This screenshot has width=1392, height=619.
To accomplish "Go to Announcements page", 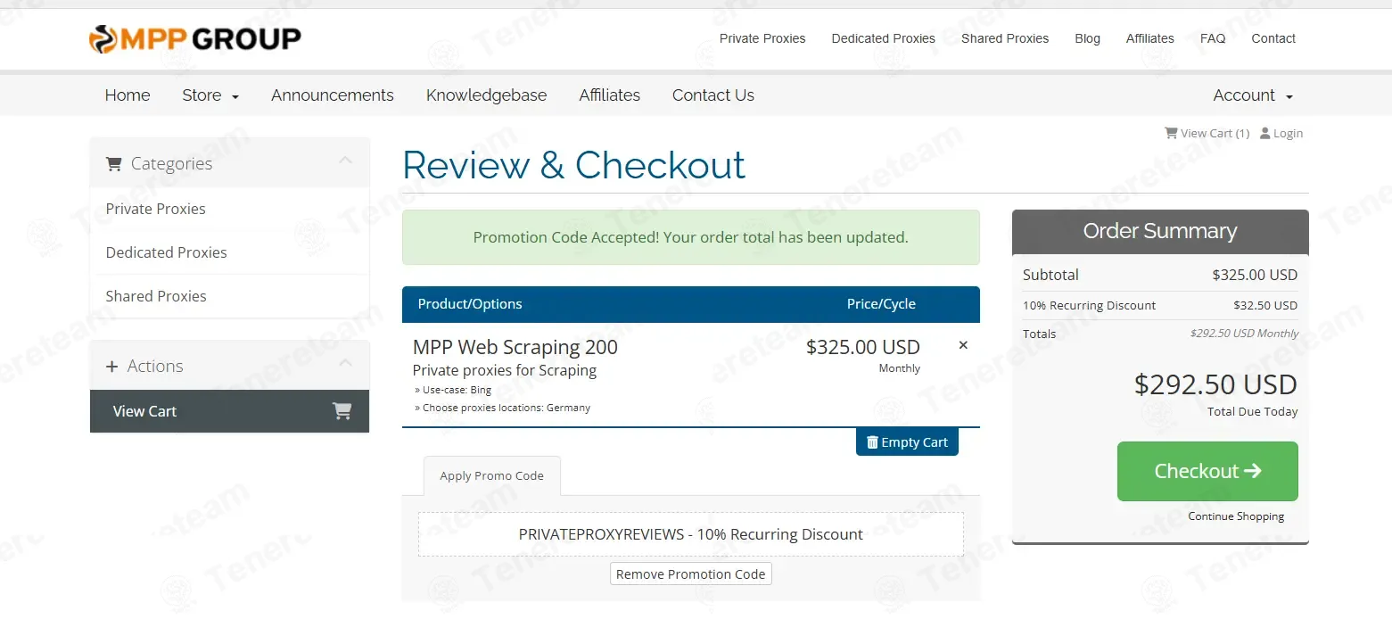I will [x=333, y=95].
